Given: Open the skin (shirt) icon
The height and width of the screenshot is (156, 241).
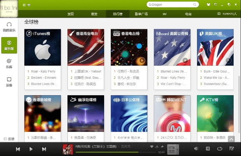Looking at the screenshot, I should click(x=208, y=4).
